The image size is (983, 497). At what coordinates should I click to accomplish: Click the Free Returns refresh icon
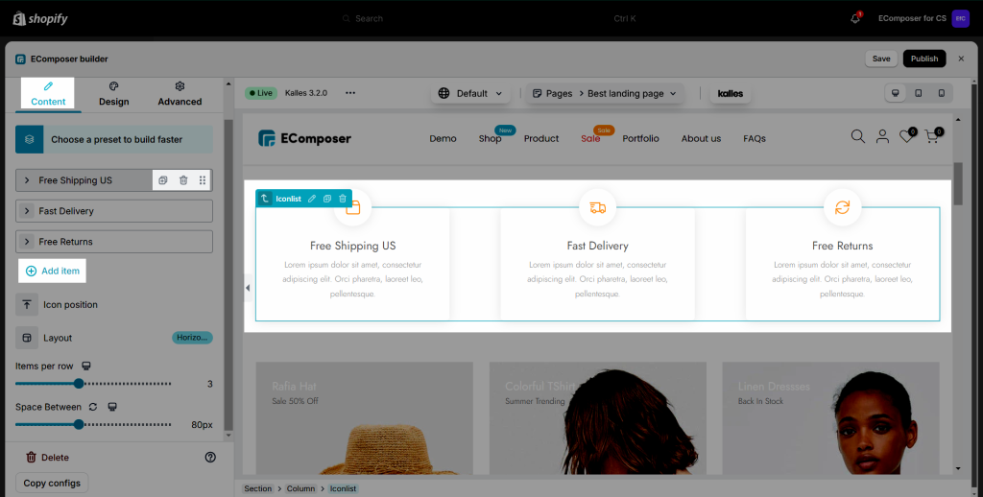pos(843,207)
